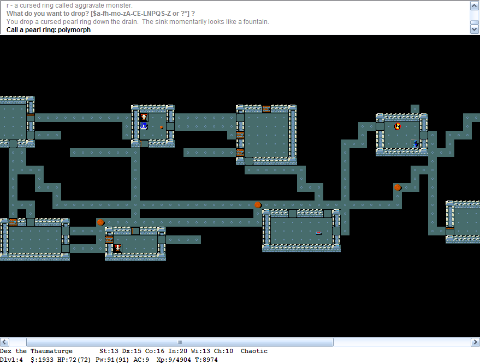Click the 'HP:72(72)' hit points value
480x364 pixels.
74,360
